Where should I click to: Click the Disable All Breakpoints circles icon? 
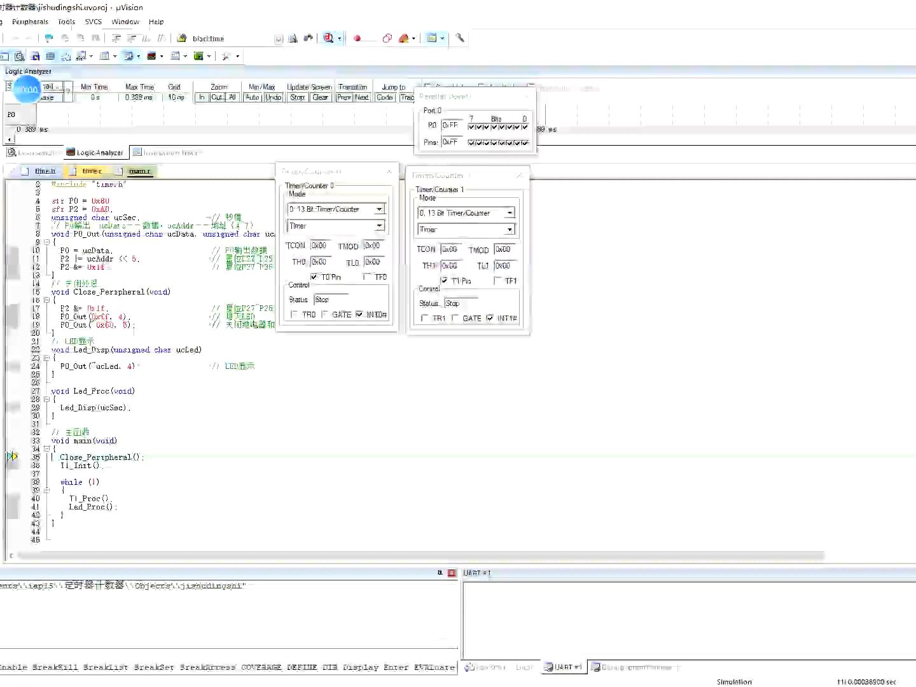(387, 38)
